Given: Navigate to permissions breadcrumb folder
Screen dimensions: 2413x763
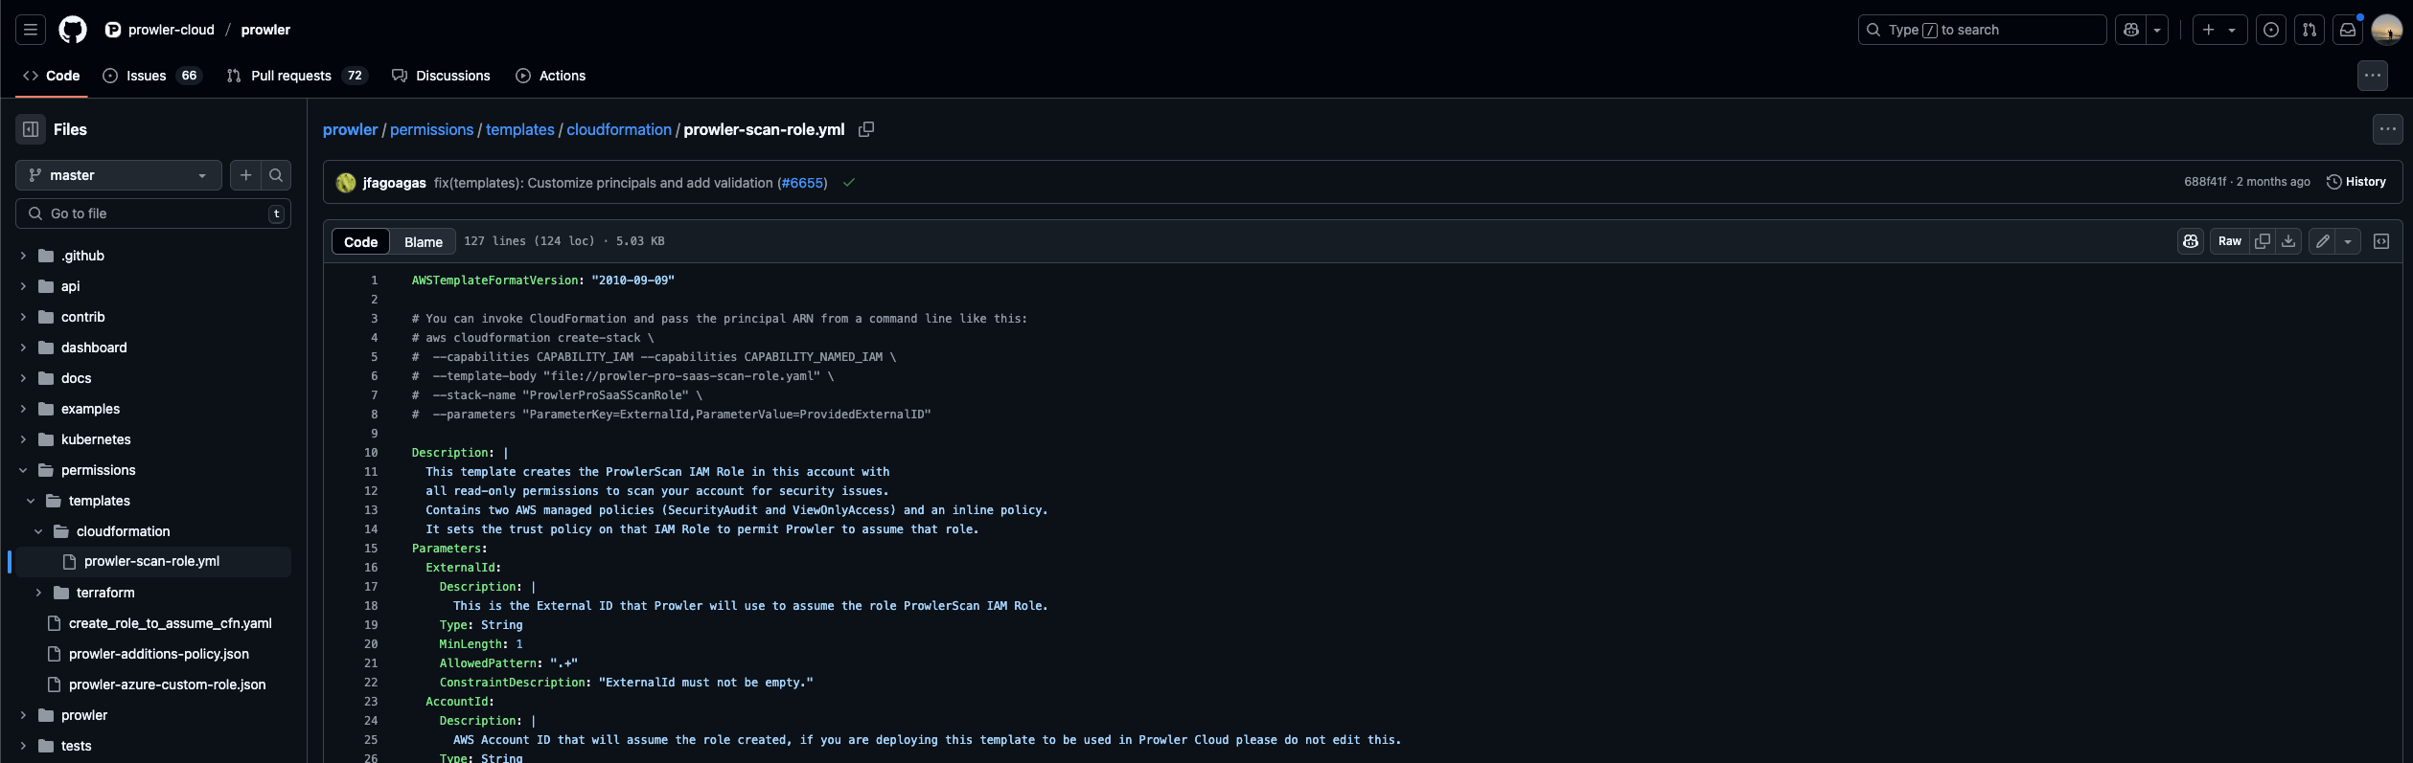Looking at the screenshot, I should [x=431, y=129].
